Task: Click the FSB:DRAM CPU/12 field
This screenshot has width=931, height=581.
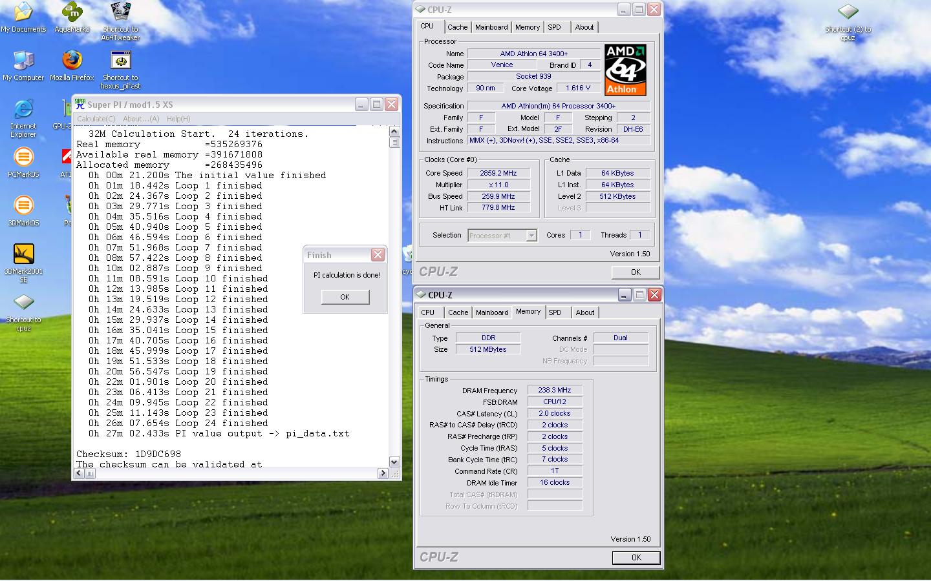Action: [x=555, y=402]
